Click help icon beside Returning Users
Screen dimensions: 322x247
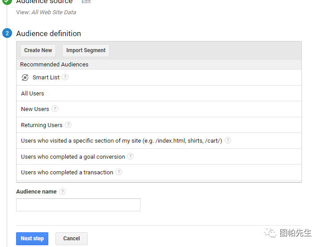(68, 125)
